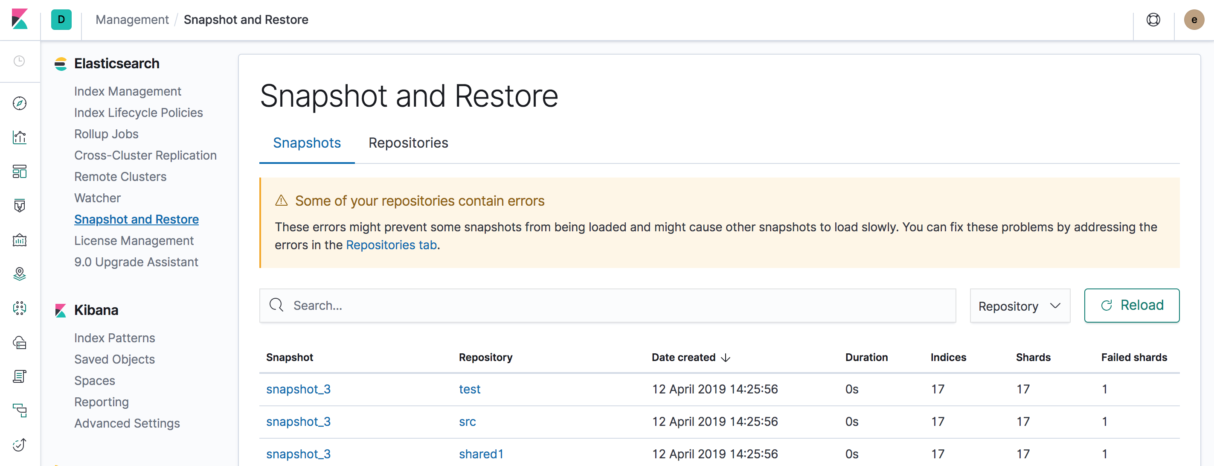Viewport: 1214px width, 466px height.
Task: Open the Discover compass icon
Action: pos(19,103)
